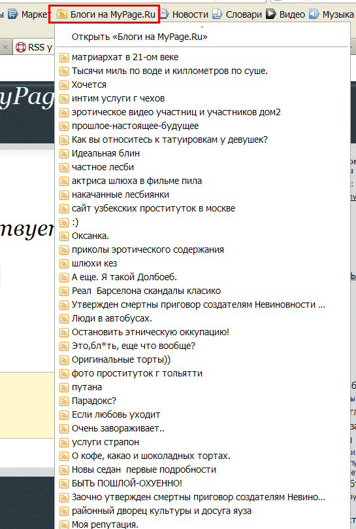Open Остановить этническую оккупацию! entry
The image size is (356, 529).
(x=202, y=333)
